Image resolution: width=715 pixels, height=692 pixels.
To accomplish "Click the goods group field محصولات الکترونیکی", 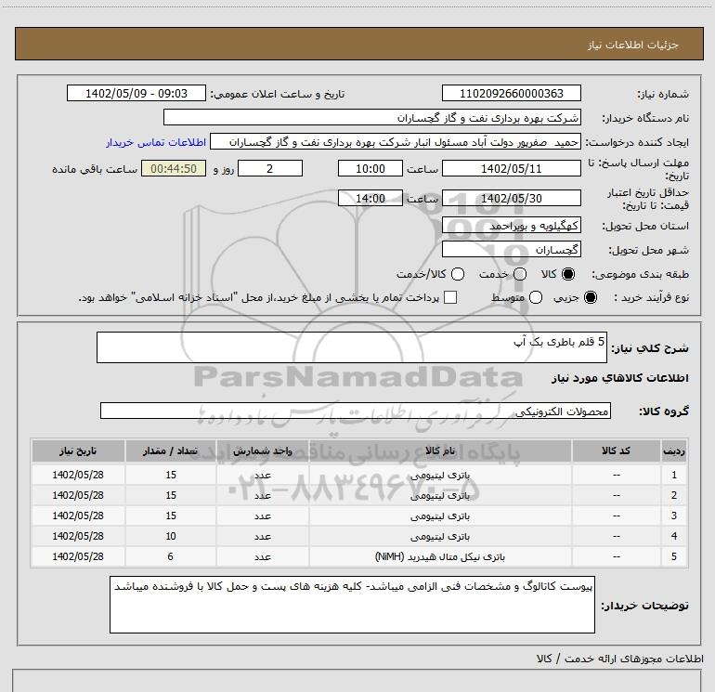I will click(x=356, y=411).
